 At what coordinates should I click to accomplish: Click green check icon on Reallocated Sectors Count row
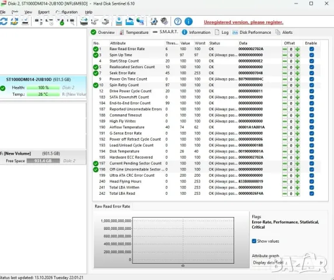96,67
